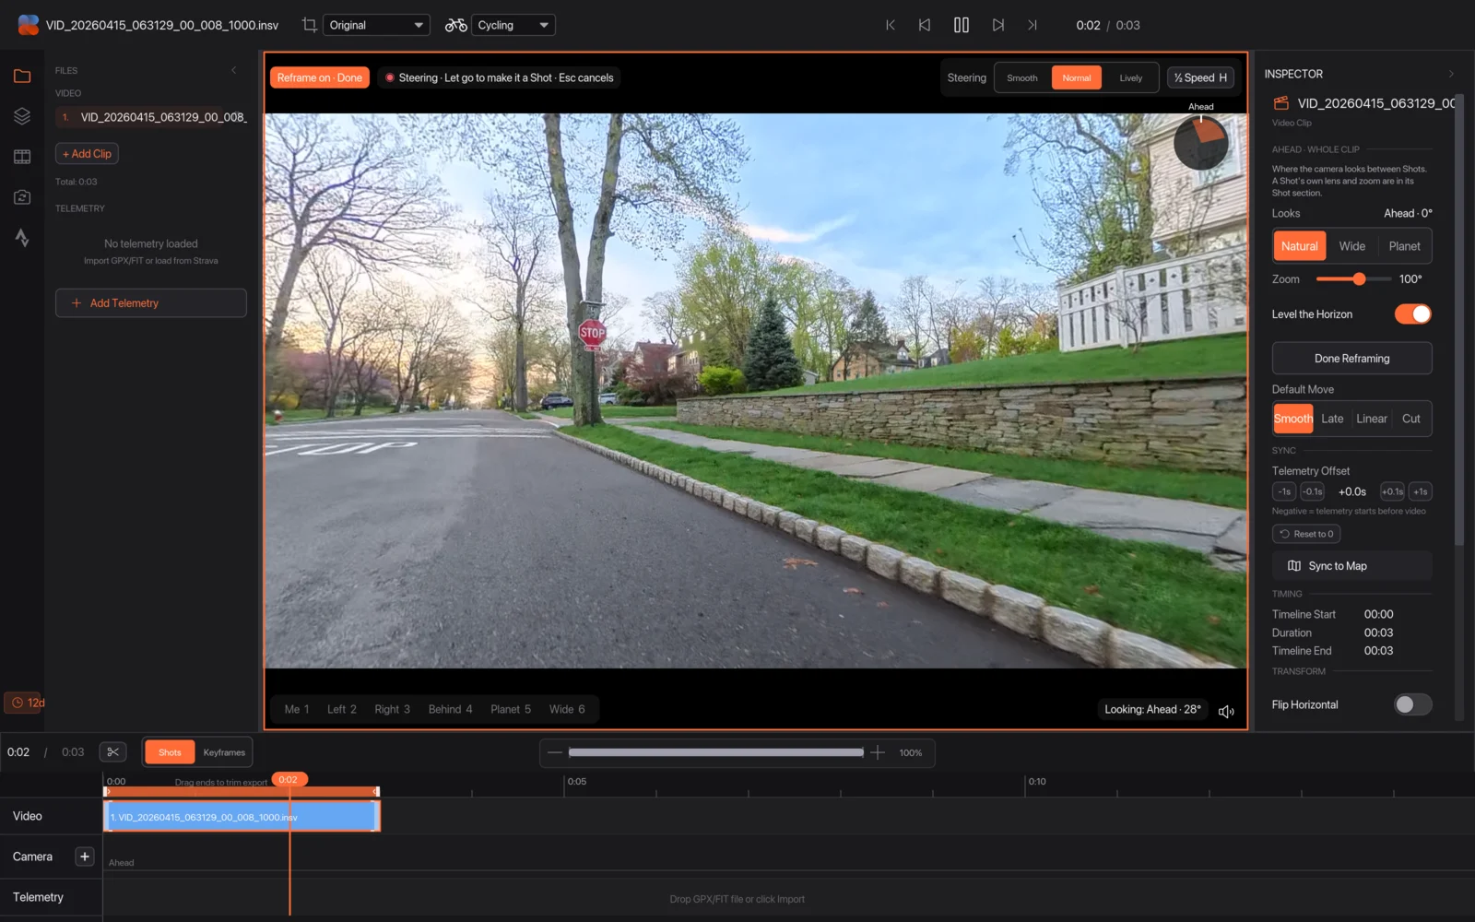The height and width of the screenshot is (922, 1475).
Task: Click the Add Telemetry button
Action: [x=151, y=303]
